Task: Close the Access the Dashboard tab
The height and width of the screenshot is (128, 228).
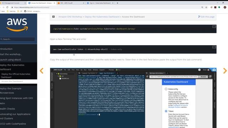Action: (x=55, y=3)
